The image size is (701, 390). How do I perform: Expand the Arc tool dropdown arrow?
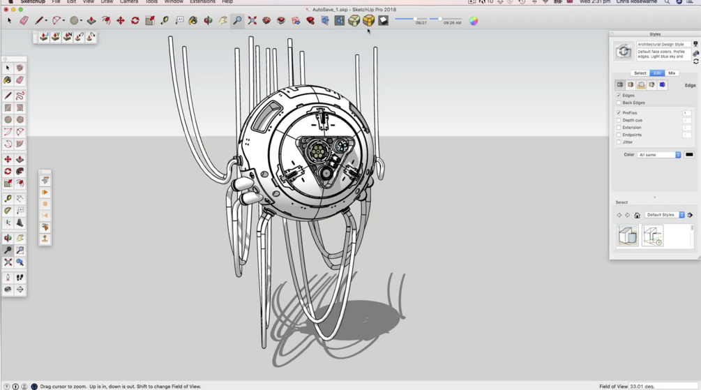tap(63, 20)
